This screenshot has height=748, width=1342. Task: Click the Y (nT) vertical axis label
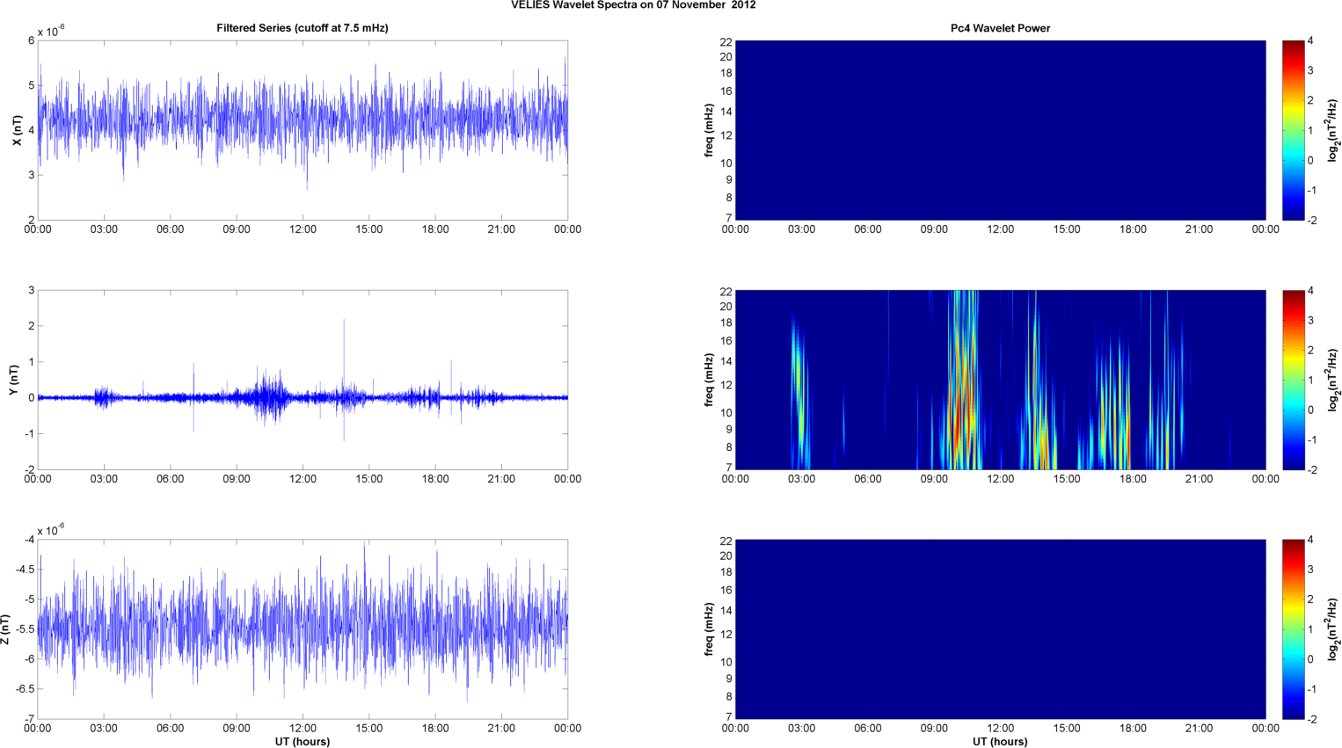coord(14,380)
